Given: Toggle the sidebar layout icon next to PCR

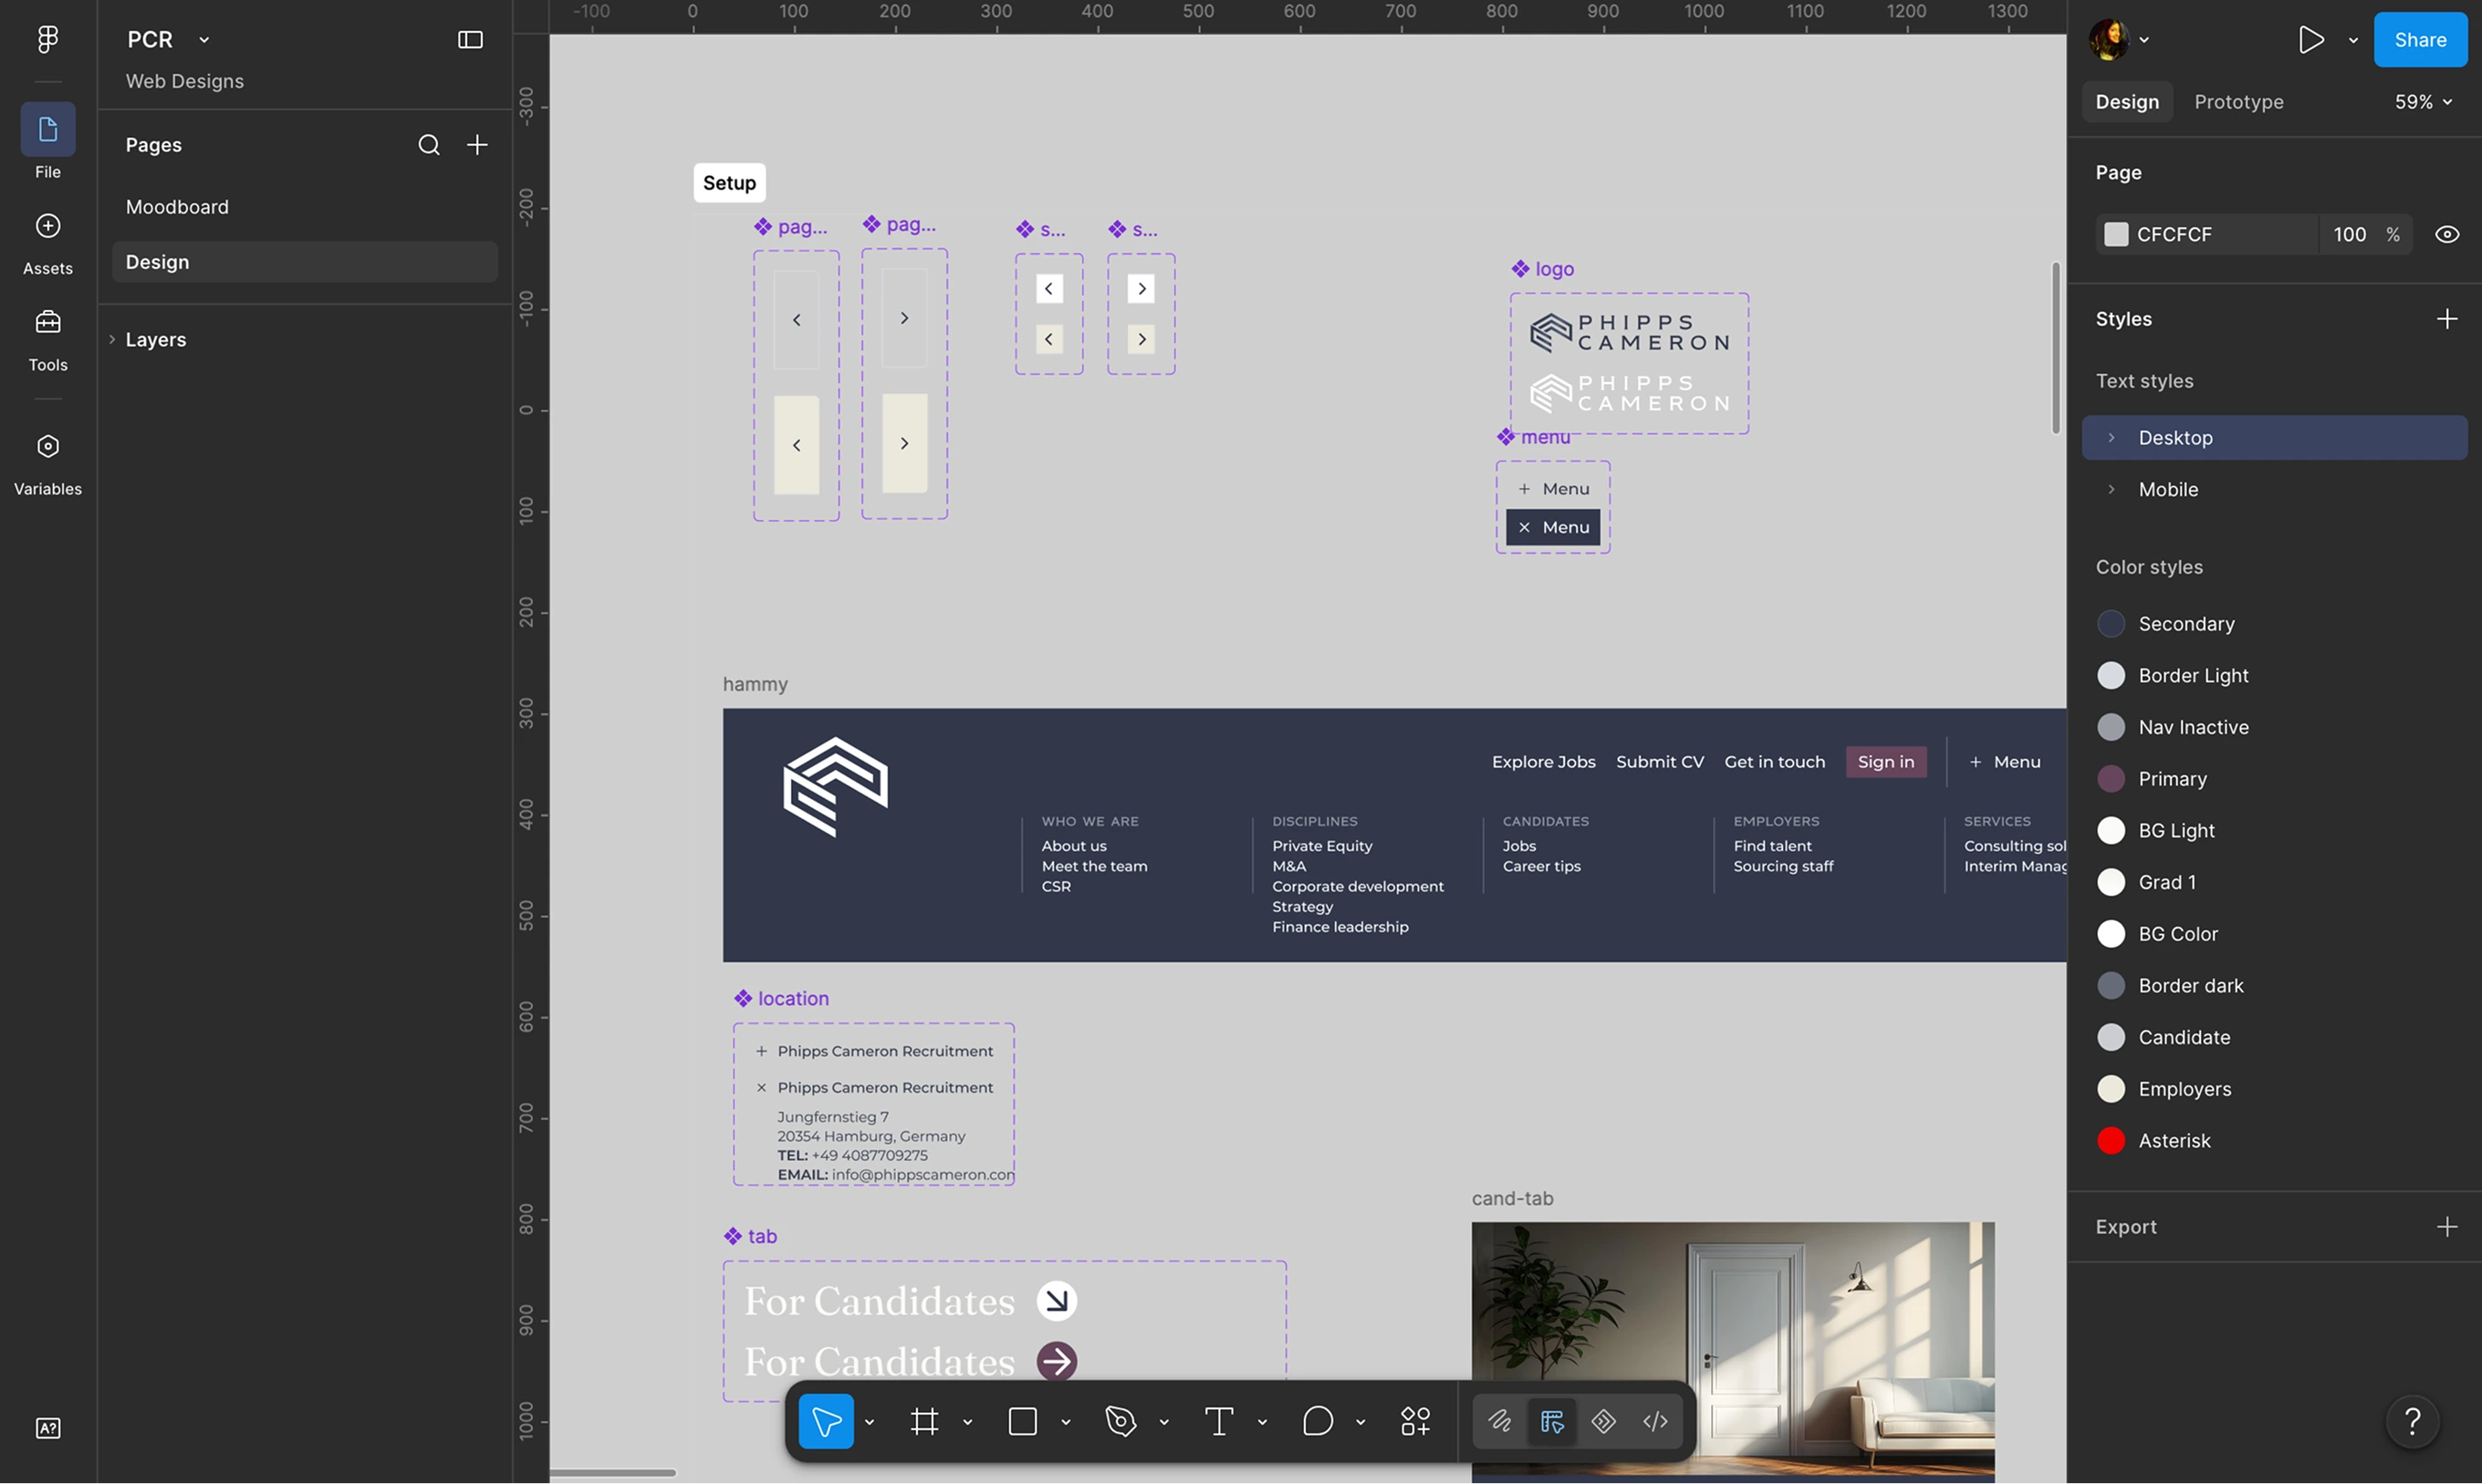Looking at the screenshot, I should (x=469, y=39).
